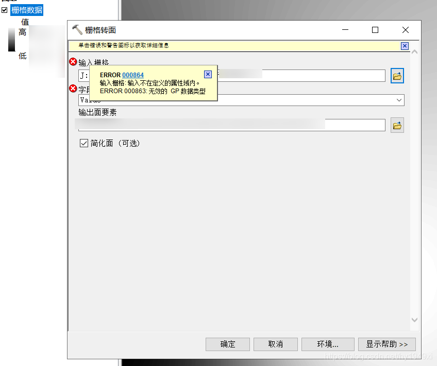The width and height of the screenshot is (437, 366).
Task: Close the 栅格转面 dialog window
Action: (x=406, y=30)
